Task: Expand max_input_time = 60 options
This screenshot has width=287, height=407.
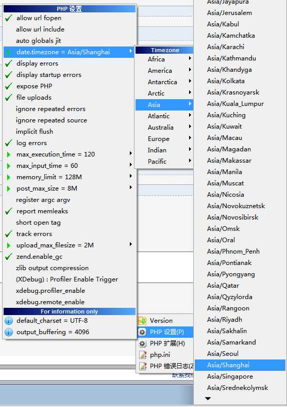Action: click(70, 166)
